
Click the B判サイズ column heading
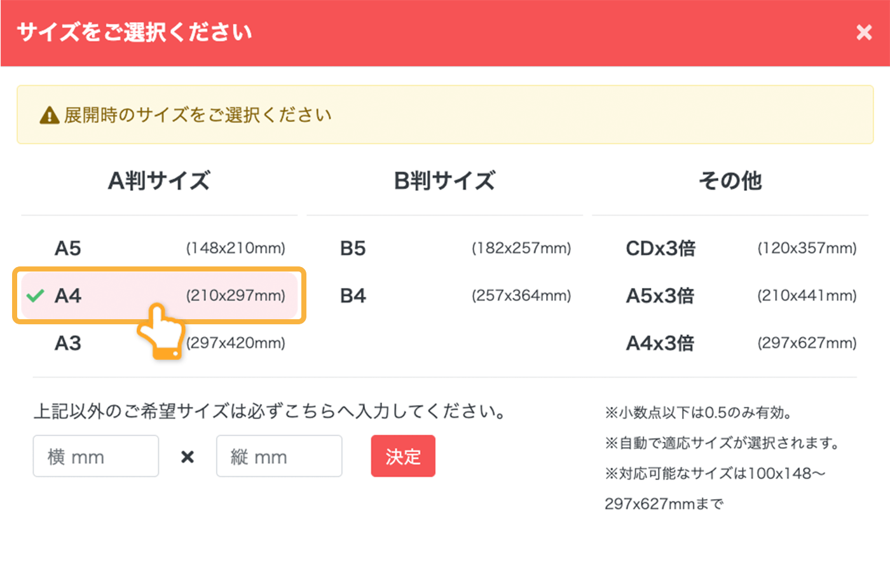[x=444, y=181]
